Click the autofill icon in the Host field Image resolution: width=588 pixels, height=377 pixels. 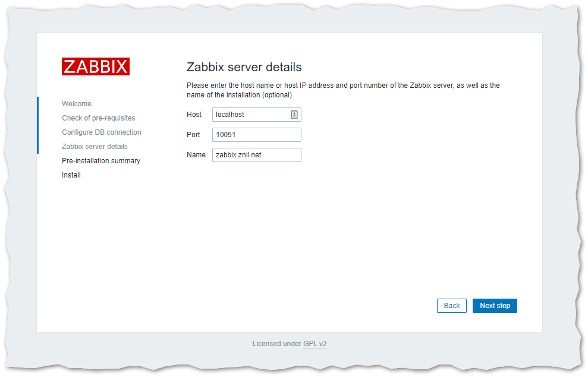pyautogui.click(x=294, y=115)
